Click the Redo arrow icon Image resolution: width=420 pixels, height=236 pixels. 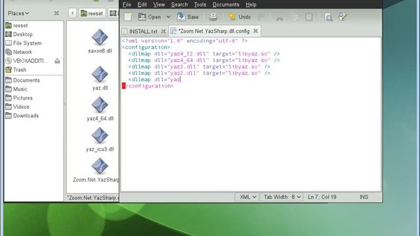click(x=261, y=17)
